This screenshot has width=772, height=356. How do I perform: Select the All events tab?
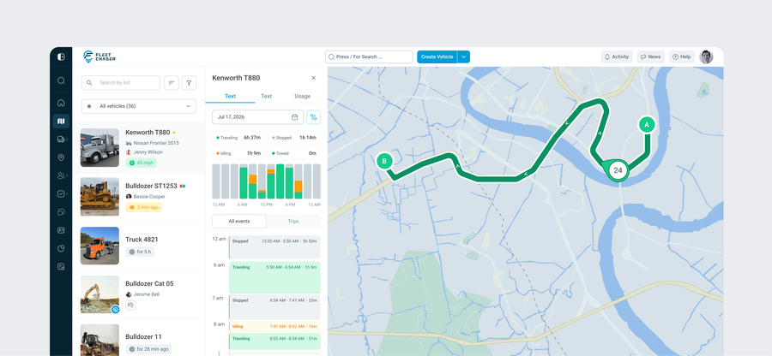(x=239, y=222)
